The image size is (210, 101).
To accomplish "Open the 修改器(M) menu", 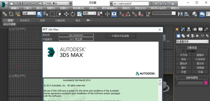I will tap(78, 8).
